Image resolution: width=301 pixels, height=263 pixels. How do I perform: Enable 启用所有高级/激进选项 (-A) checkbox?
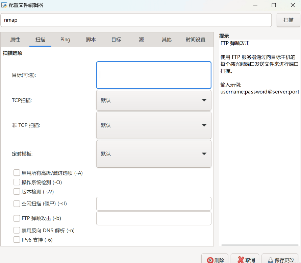[x=17, y=173]
